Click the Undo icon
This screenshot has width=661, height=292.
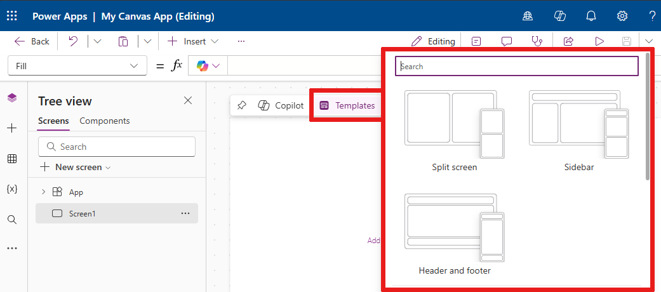tap(73, 41)
